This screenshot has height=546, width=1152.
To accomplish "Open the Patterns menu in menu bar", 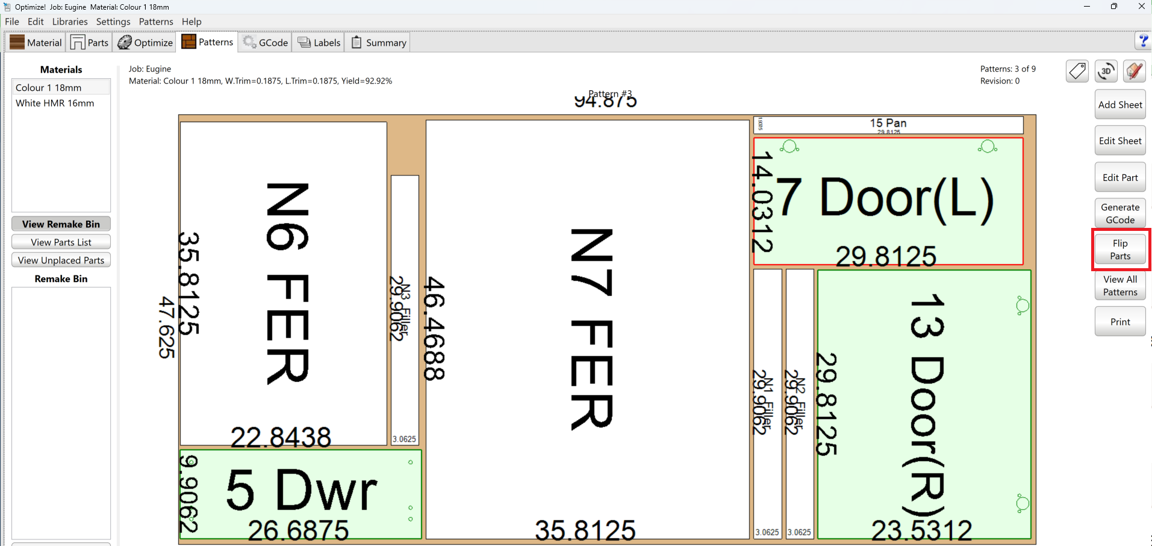I will pyautogui.click(x=156, y=22).
